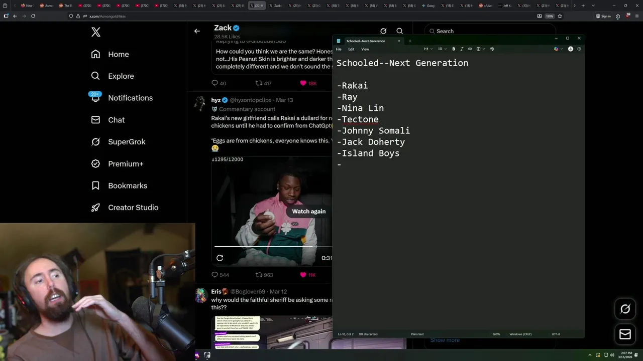Click the reply icon showing 544 comments
The height and width of the screenshot is (361, 643).
pos(215,275)
